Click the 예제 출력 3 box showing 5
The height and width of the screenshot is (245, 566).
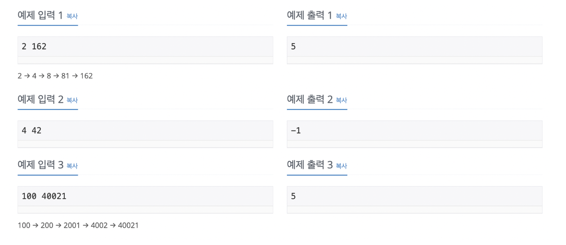tap(415, 196)
